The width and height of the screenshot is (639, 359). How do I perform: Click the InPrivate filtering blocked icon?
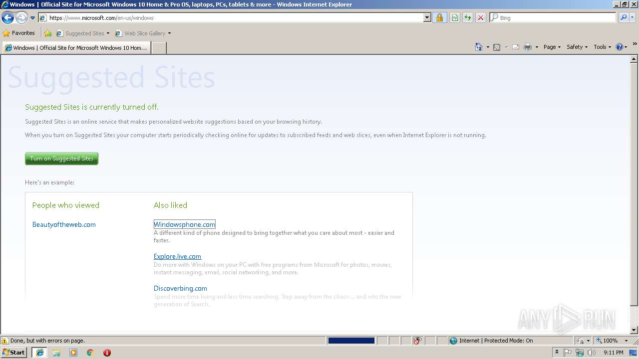(417, 341)
